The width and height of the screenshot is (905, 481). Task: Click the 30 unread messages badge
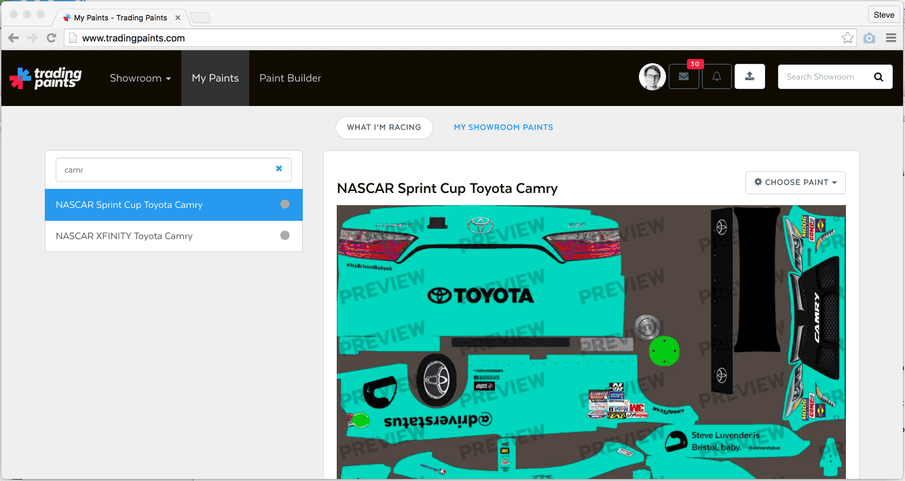(x=695, y=64)
